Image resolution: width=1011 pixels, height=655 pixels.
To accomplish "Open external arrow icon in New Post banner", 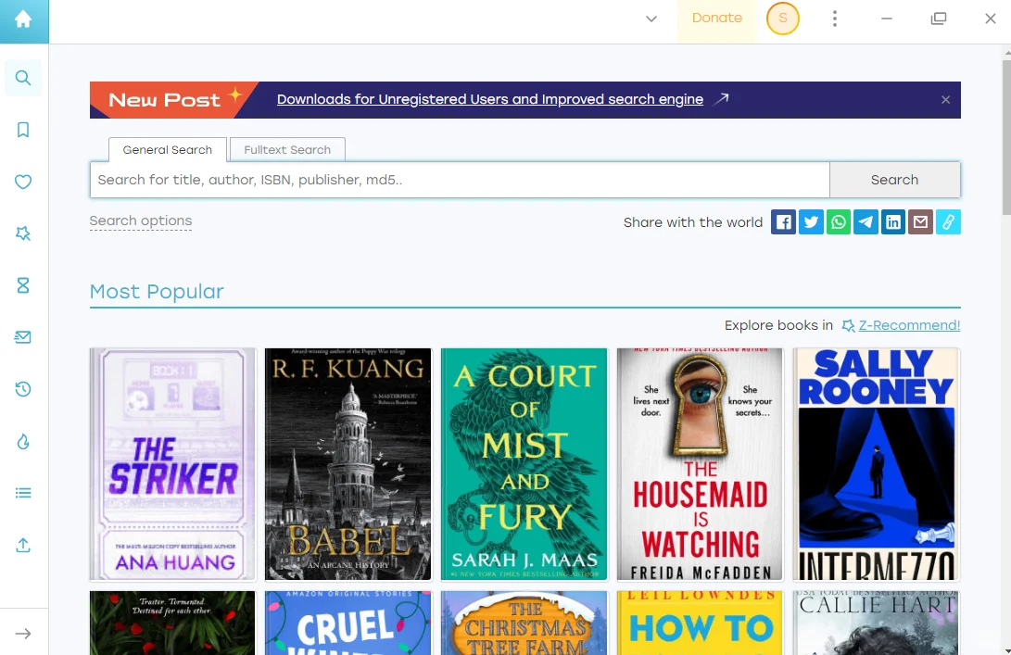I will 722,98.
